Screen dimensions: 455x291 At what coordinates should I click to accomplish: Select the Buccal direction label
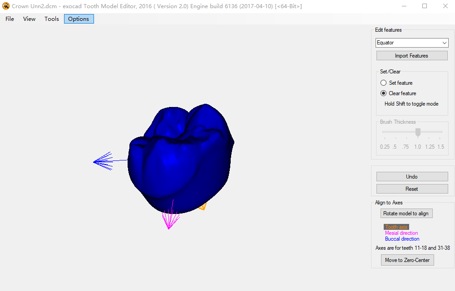click(402, 239)
